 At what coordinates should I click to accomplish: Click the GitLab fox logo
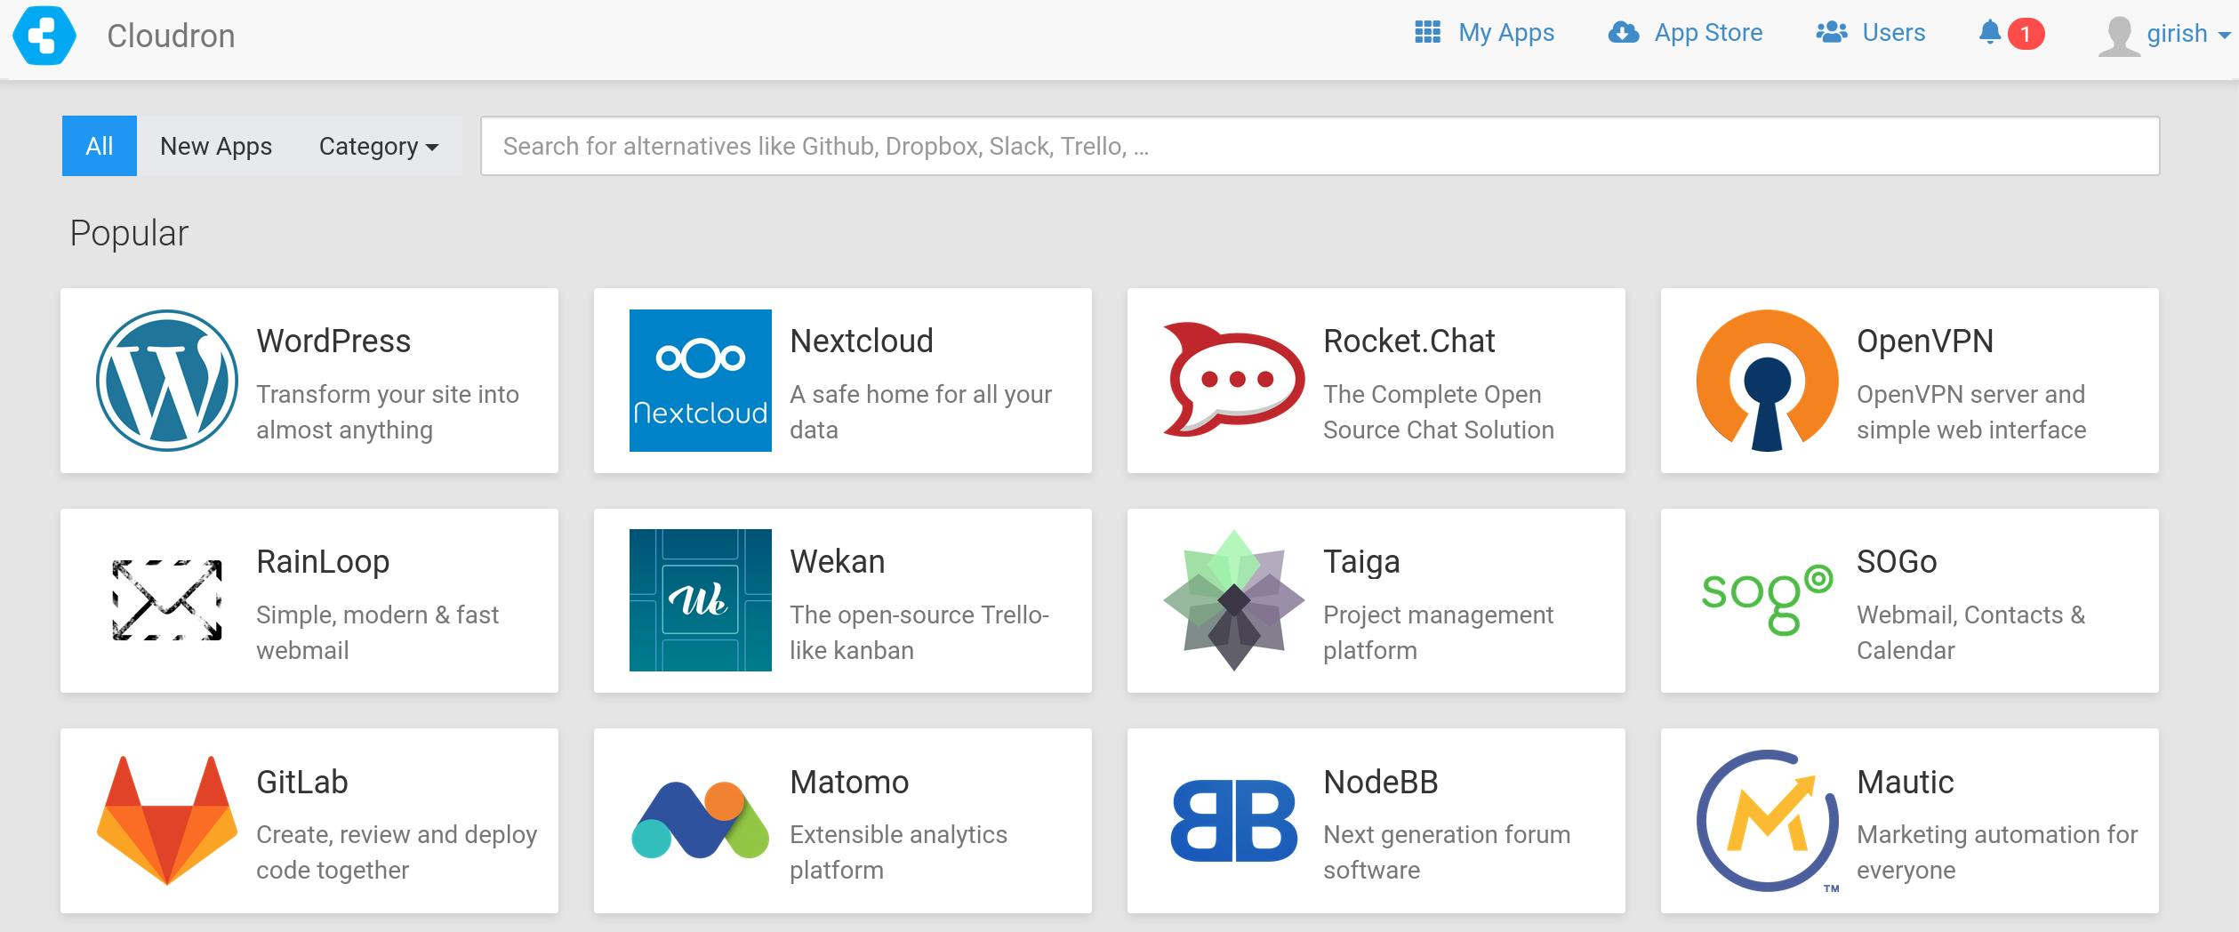point(167,821)
